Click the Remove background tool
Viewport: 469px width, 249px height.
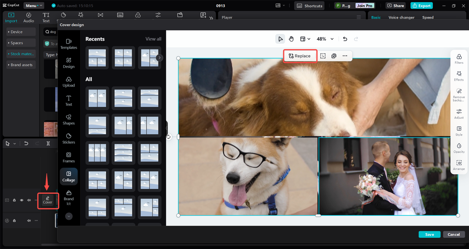(459, 94)
